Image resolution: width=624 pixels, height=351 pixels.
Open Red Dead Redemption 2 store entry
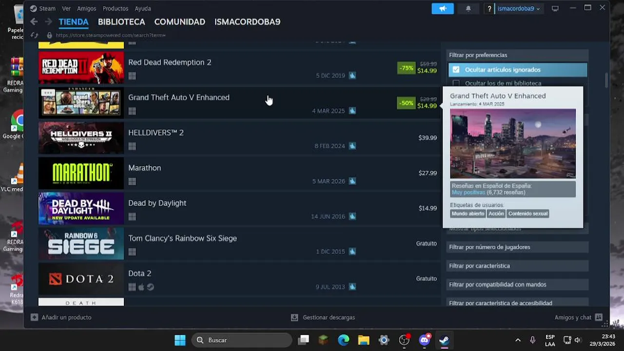click(240, 68)
